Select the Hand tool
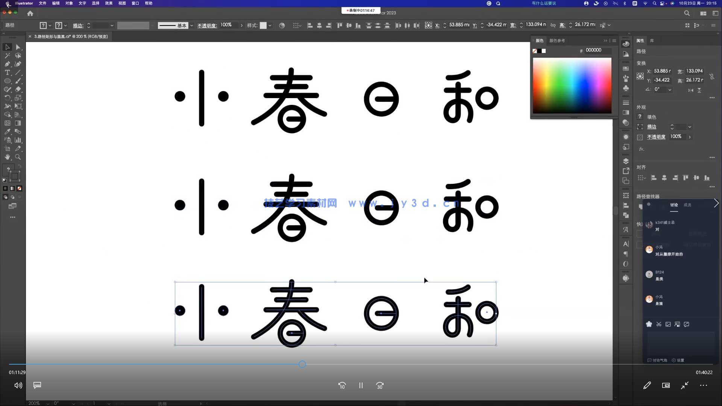The image size is (722, 406). pos(7,157)
